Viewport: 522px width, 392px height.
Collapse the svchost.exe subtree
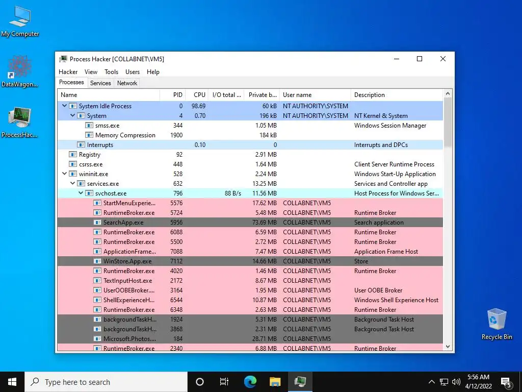point(81,193)
